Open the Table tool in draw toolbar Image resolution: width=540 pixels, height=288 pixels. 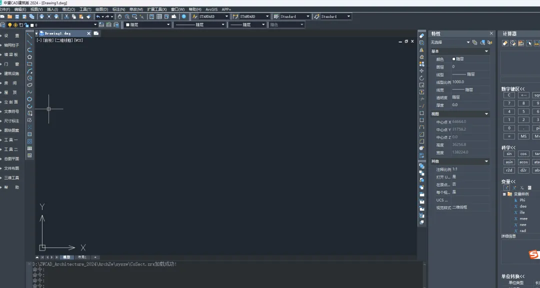tap(29, 148)
